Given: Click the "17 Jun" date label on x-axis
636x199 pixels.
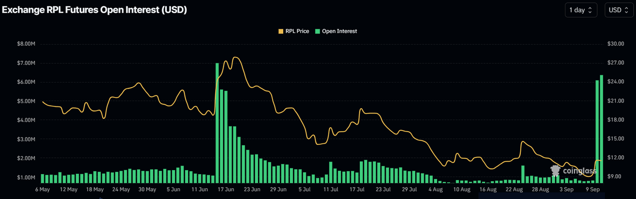Looking at the screenshot, I should pyautogui.click(x=226, y=190).
